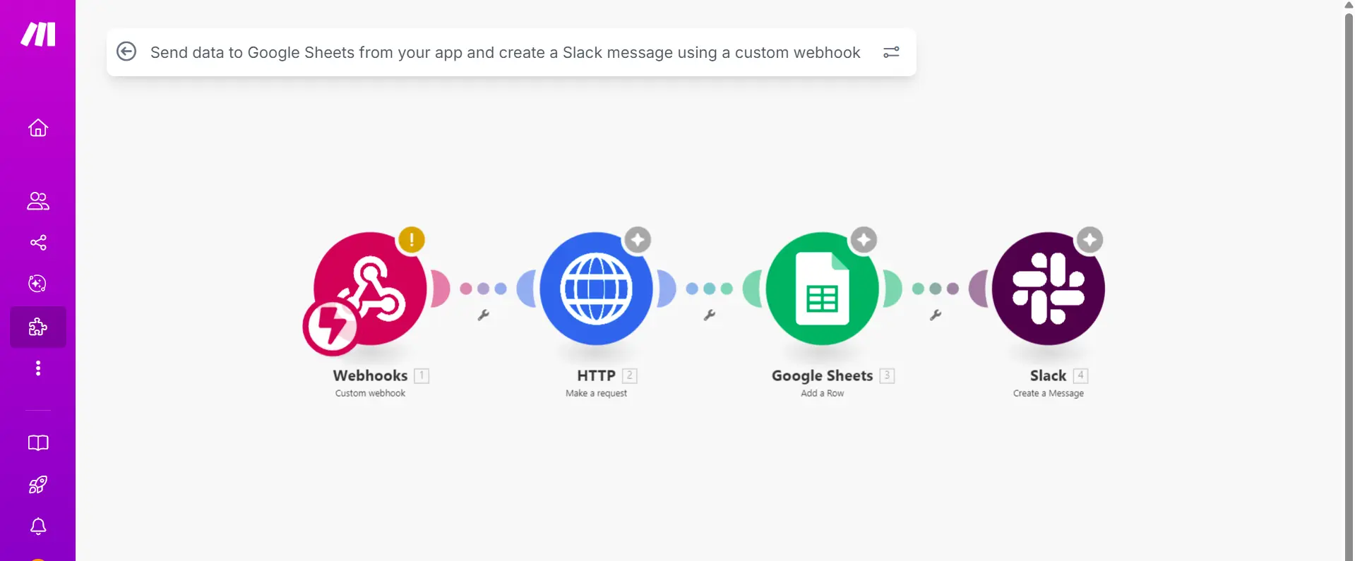The height and width of the screenshot is (561, 1355).
Task: Open the template settings sliders icon
Action: click(891, 52)
